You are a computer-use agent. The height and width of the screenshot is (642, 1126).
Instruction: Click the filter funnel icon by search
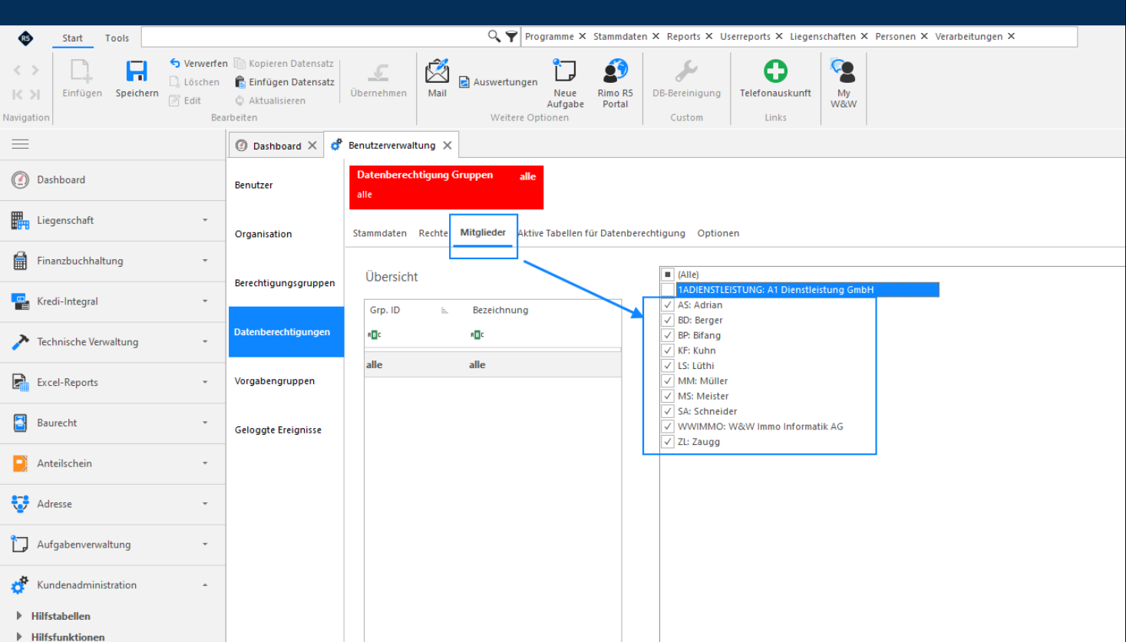511,36
